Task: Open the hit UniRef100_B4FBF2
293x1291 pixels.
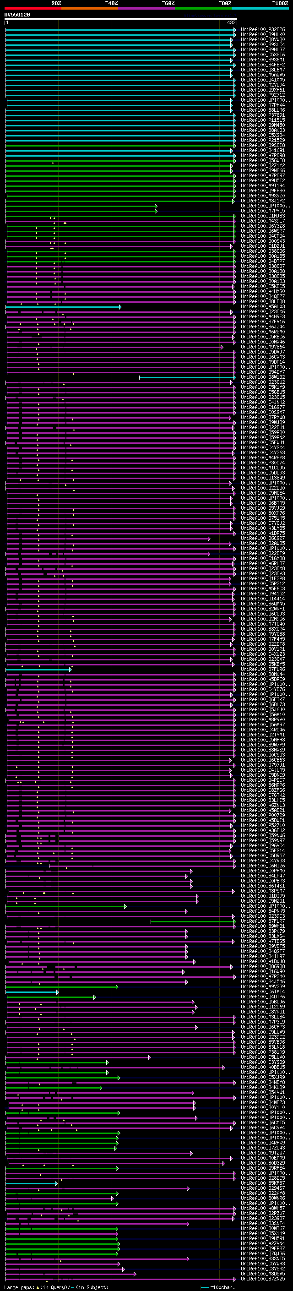Action: pos(263,65)
